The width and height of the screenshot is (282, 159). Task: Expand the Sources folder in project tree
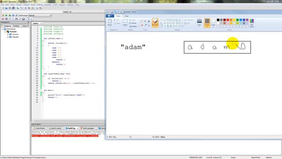(8, 34)
